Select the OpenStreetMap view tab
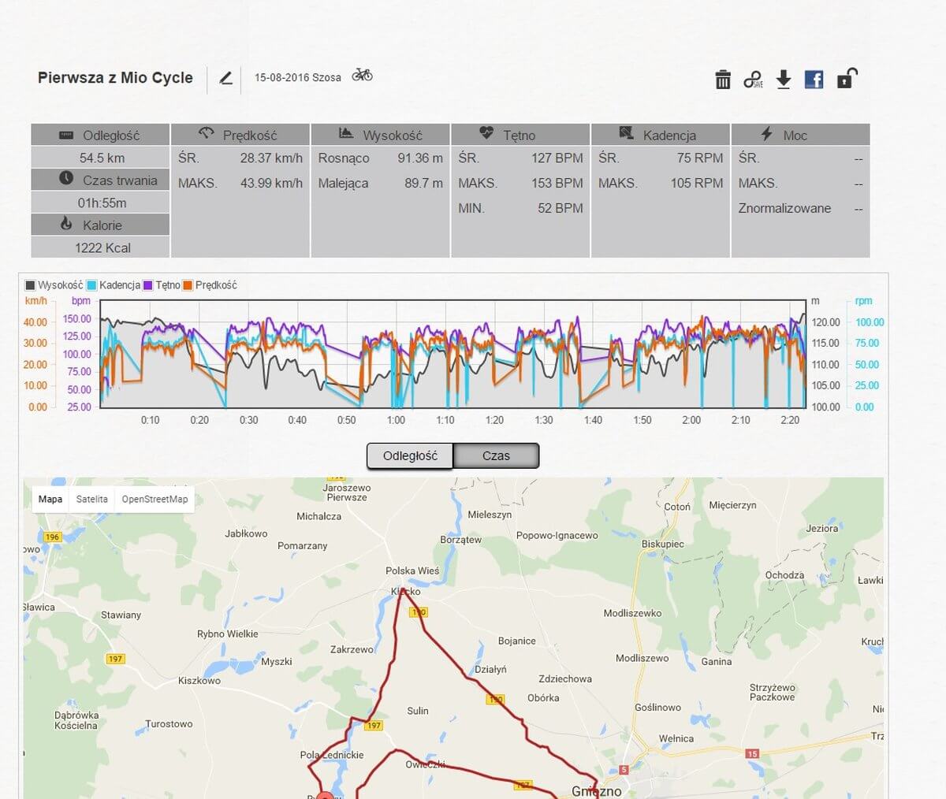The image size is (946, 799). 155,500
